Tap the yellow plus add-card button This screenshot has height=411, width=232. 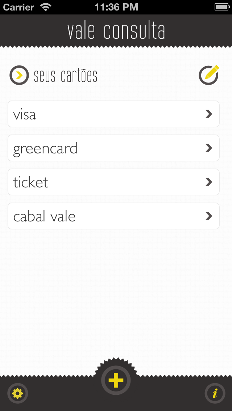coord(116,381)
